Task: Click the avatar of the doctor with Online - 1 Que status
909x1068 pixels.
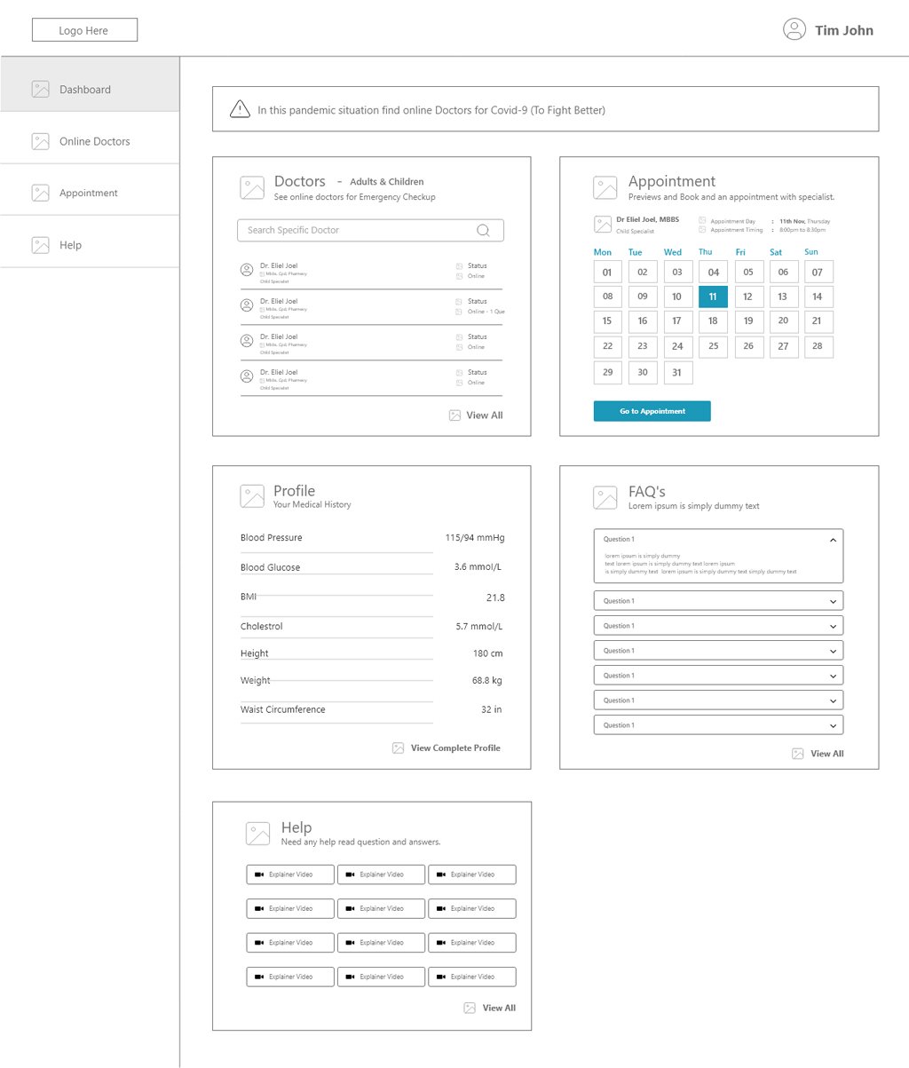Action: click(247, 305)
